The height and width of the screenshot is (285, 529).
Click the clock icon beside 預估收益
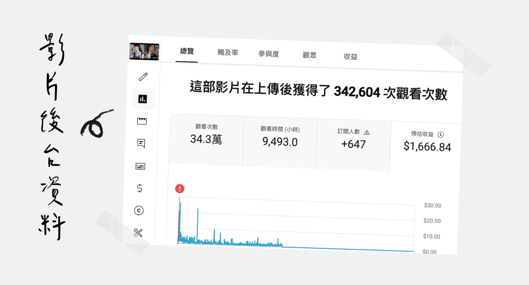click(441, 134)
